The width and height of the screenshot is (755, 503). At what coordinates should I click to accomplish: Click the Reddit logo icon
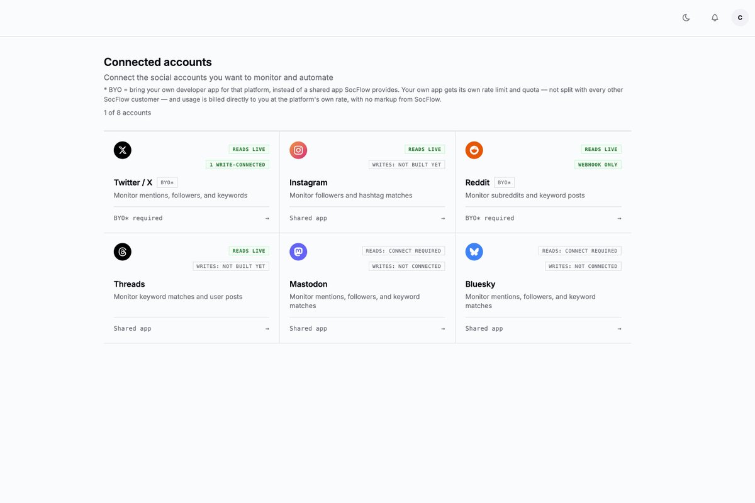(x=474, y=150)
